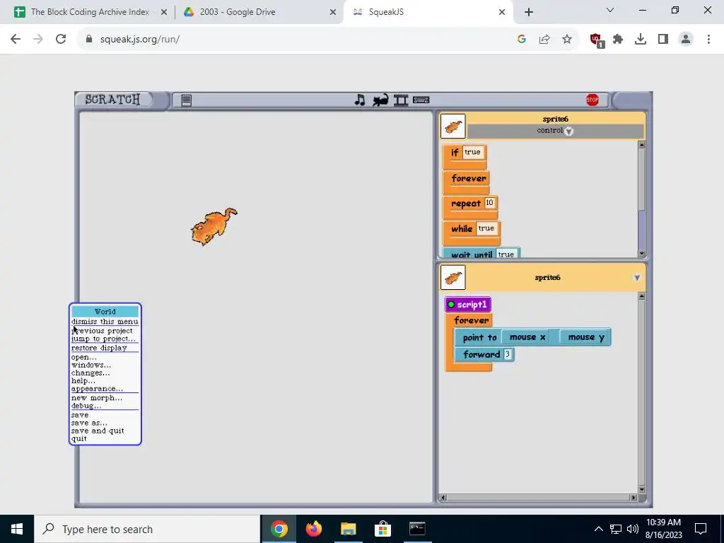This screenshot has height=543, width=724.
Task: Click scripts pane horizontal scroll left arrow
Action: point(443,497)
